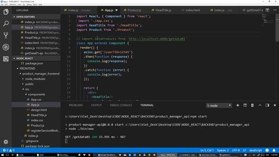Select index.html in Open Editors list

36,43
